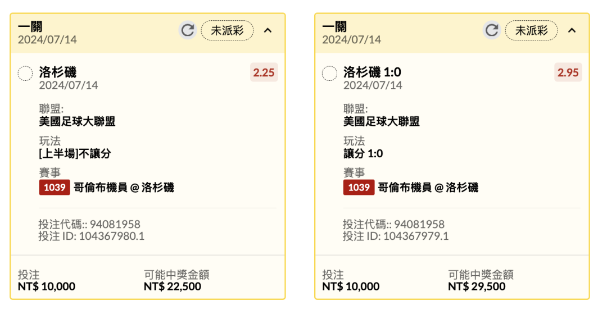This screenshot has width=607, height=319.
Task: Click the red 1039 badge in right card
Action: 359,188
